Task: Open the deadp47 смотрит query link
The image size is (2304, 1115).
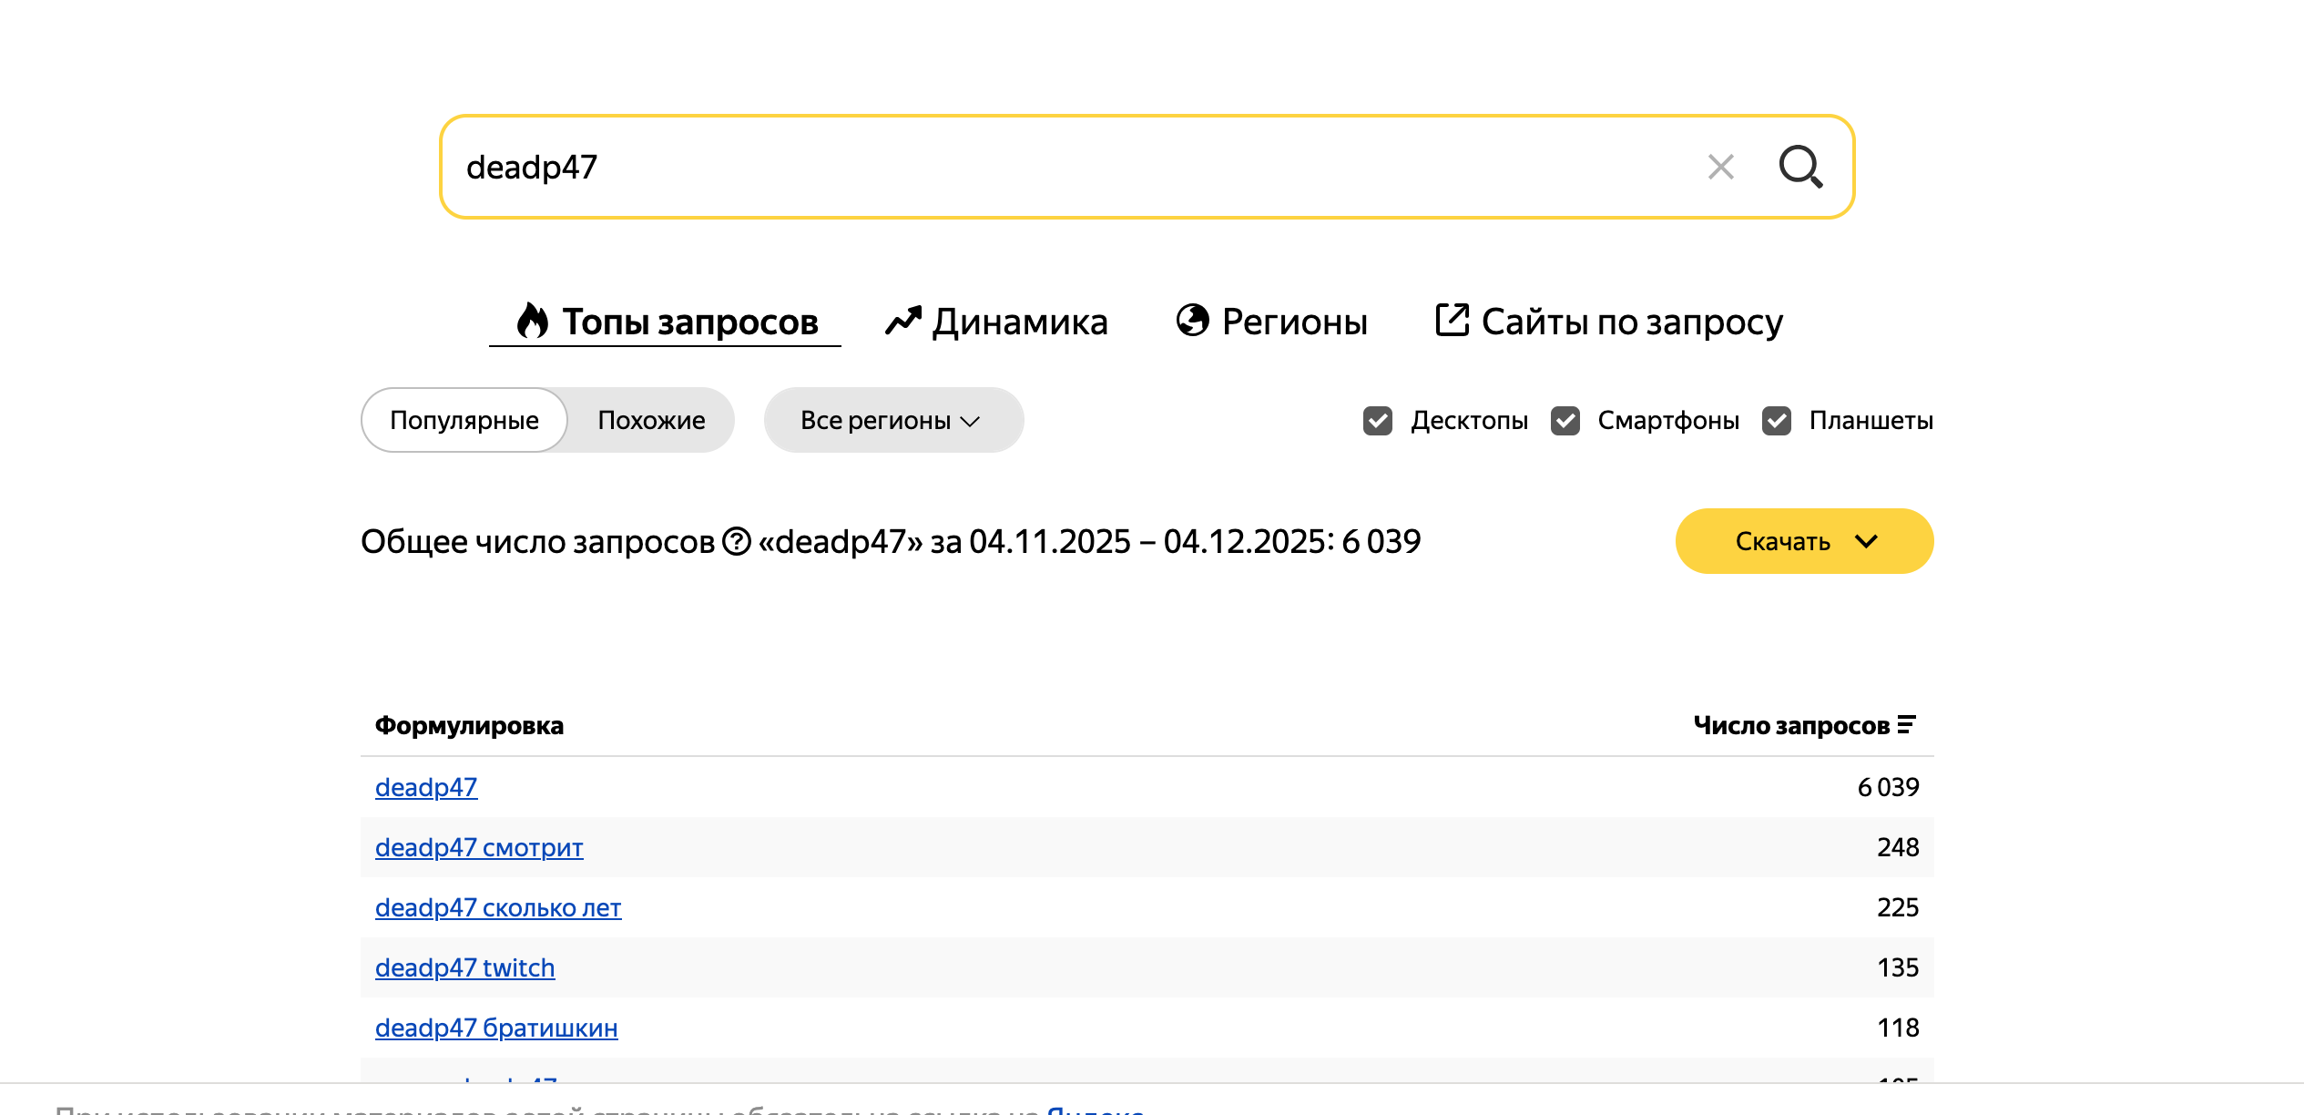Action: coord(479,847)
